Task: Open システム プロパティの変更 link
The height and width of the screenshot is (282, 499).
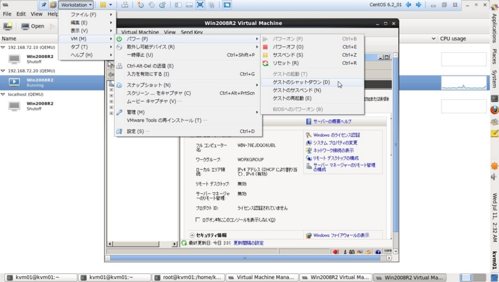Action: [x=335, y=143]
